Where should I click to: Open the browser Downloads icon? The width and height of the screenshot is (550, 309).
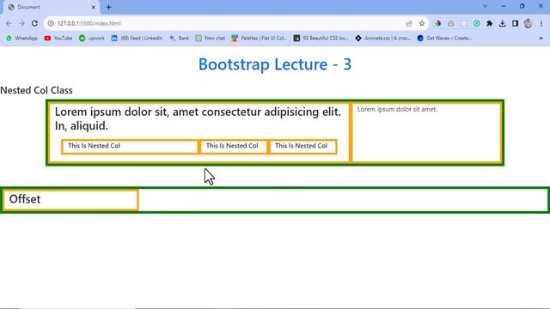click(x=502, y=23)
